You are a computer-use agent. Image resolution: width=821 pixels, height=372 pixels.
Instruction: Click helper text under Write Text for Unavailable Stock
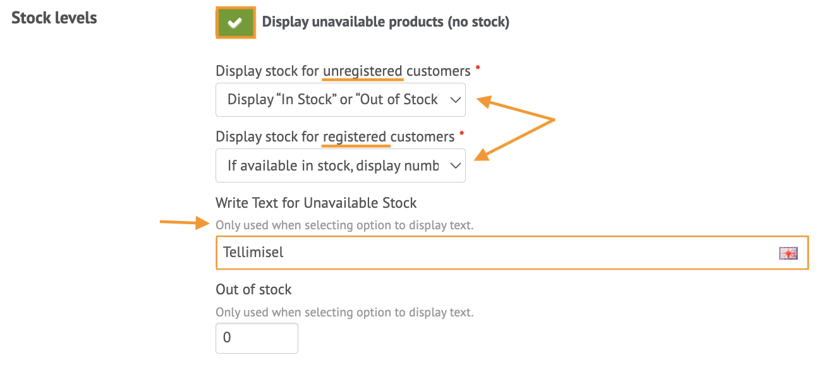(x=344, y=225)
